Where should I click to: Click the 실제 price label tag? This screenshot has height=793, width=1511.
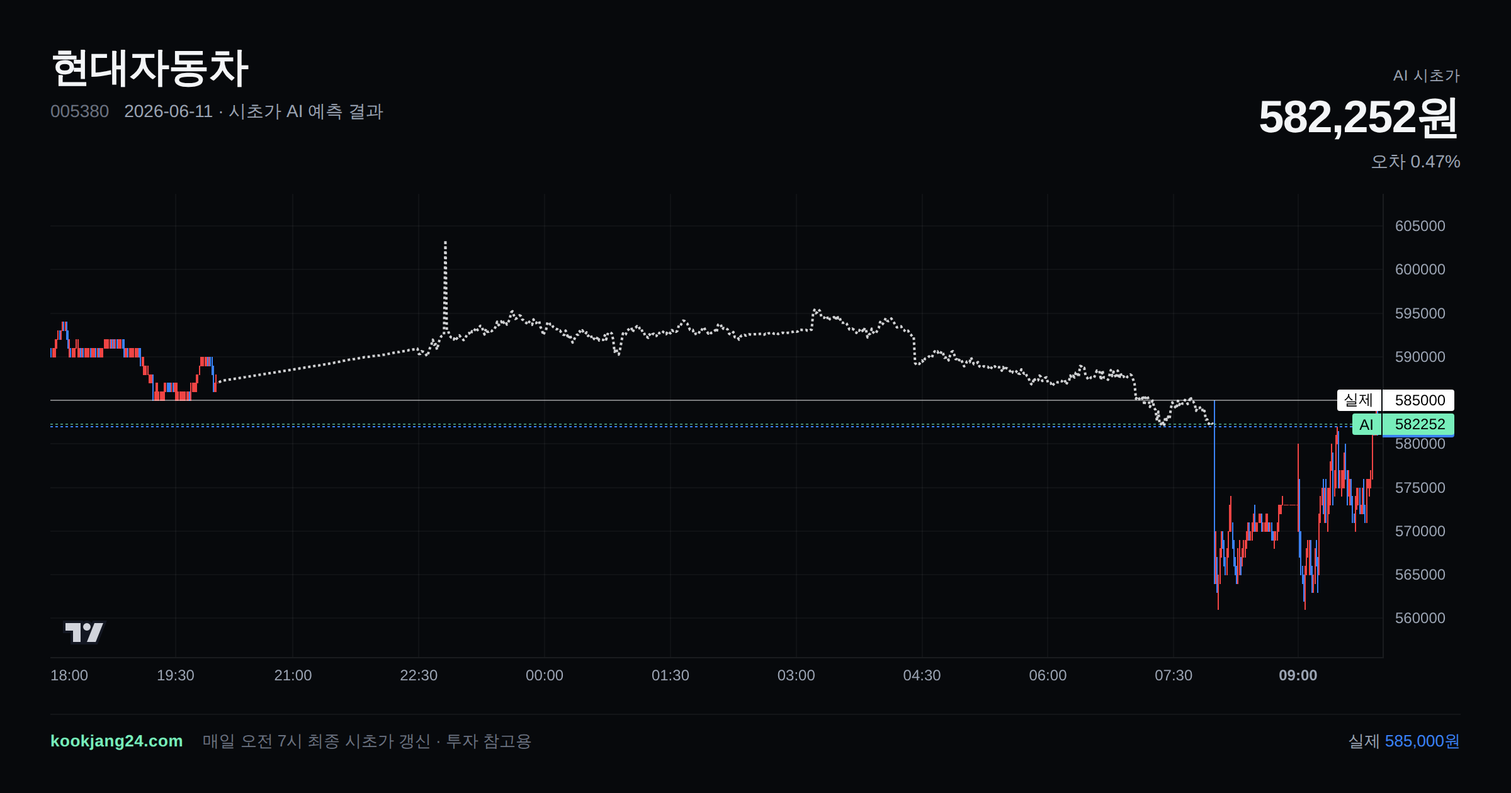1359,400
